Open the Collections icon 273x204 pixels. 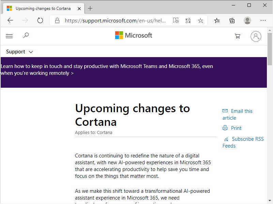pyautogui.click(x=232, y=20)
